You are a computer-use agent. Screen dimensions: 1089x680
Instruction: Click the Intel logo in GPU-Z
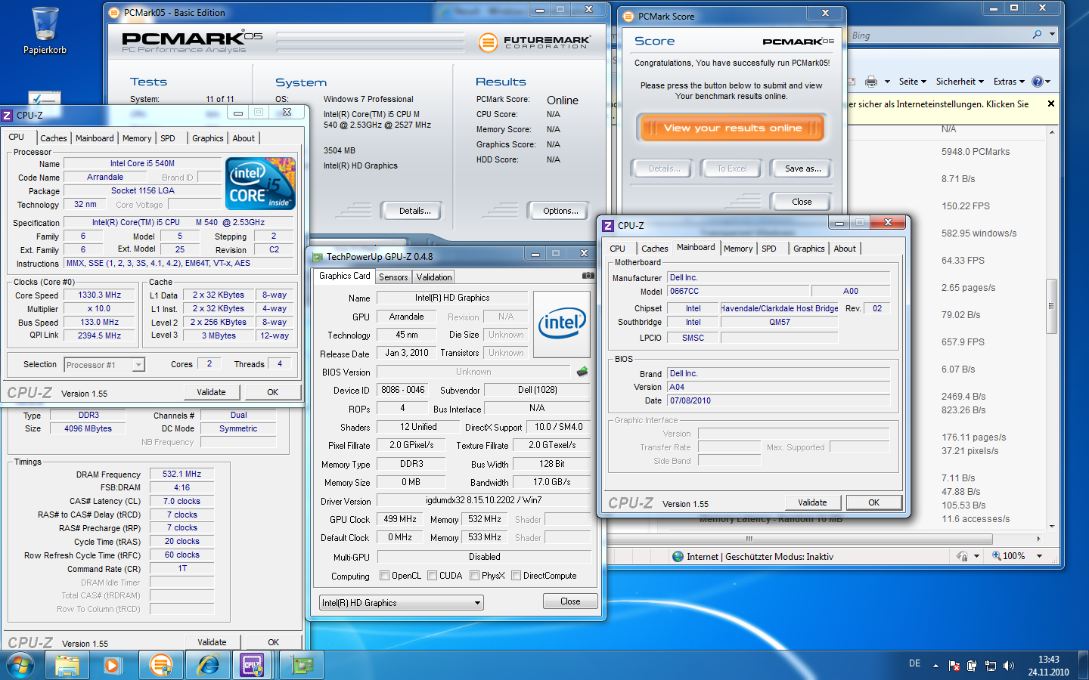click(x=562, y=323)
